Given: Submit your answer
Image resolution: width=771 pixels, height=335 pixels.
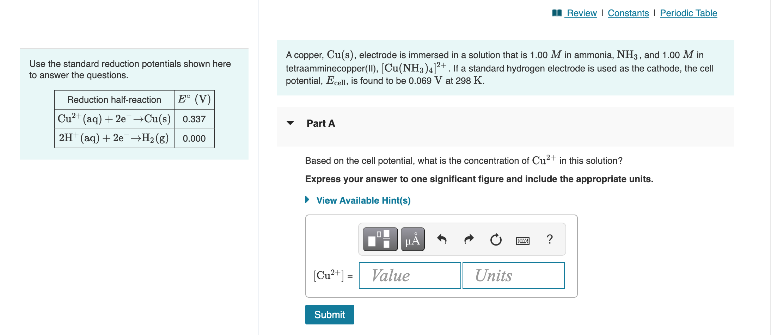Looking at the screenshot, I should click(329, 314).
